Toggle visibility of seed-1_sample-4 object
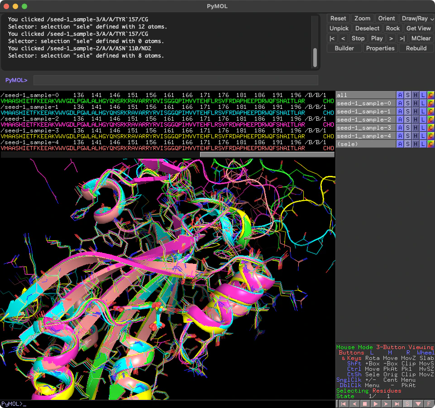This screenshot has height=408, width=435. coord(366,136)
